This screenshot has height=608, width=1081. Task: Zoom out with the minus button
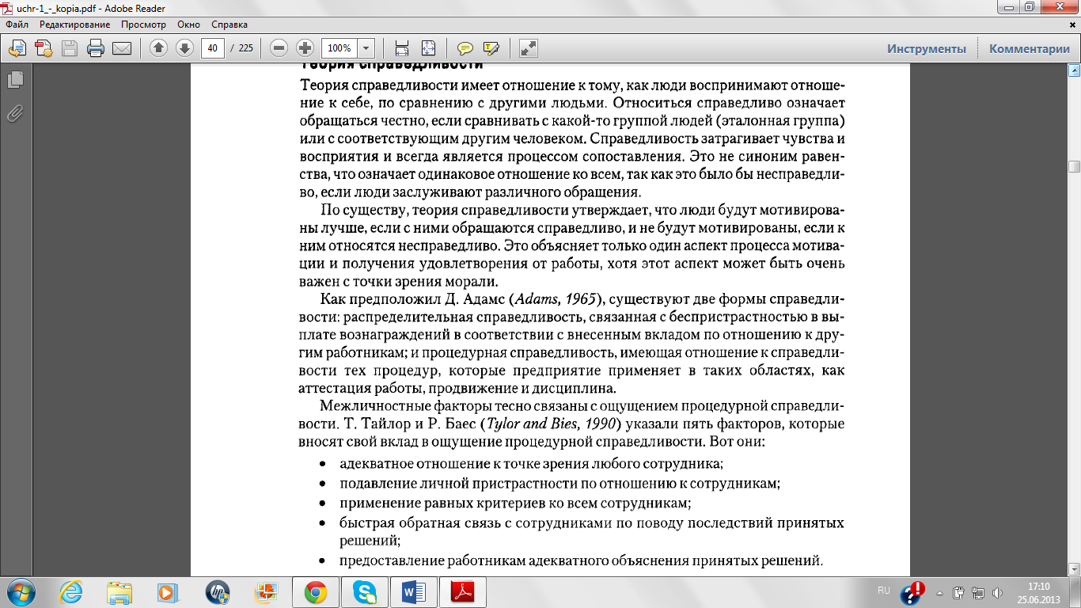279,48
